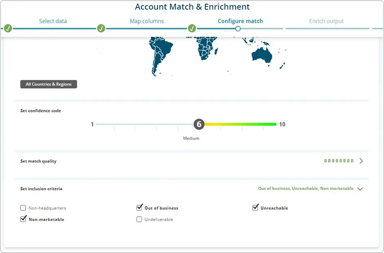The width and height of the screenshot is (384, 253).
Task: Go to the Select data step
Action: (53, 21)
